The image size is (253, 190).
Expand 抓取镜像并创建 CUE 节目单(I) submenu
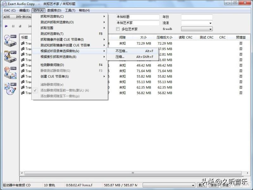pyautogui.click(x=70, y=39)
